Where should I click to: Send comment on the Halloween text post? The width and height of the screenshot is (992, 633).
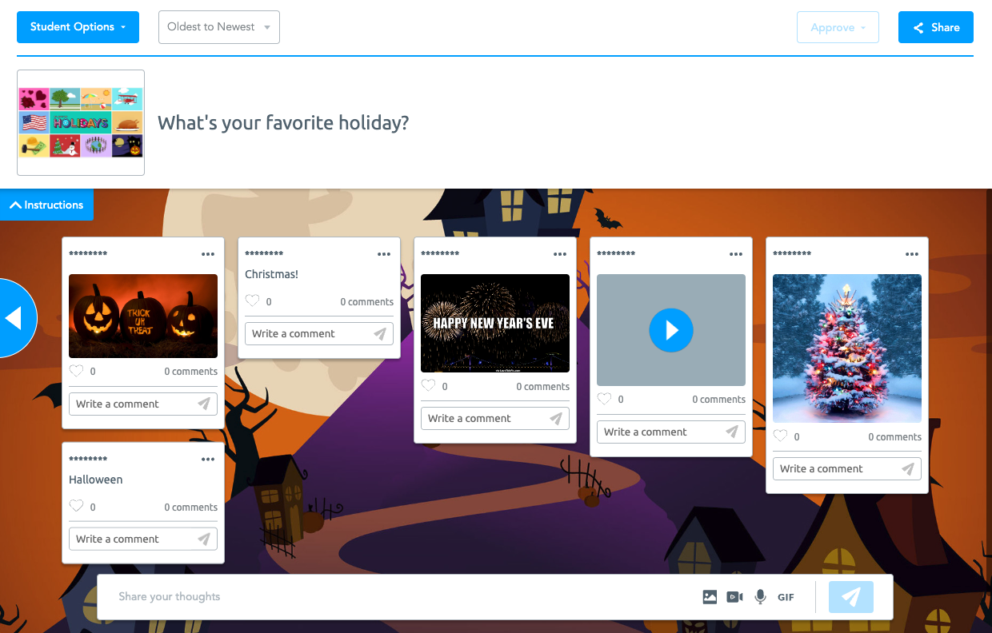204,539
